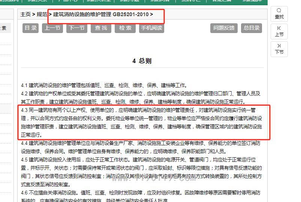Go to previous section via 上节 icon
The image size is (301, 202).
pyautogui.click(x=279, y=31)
